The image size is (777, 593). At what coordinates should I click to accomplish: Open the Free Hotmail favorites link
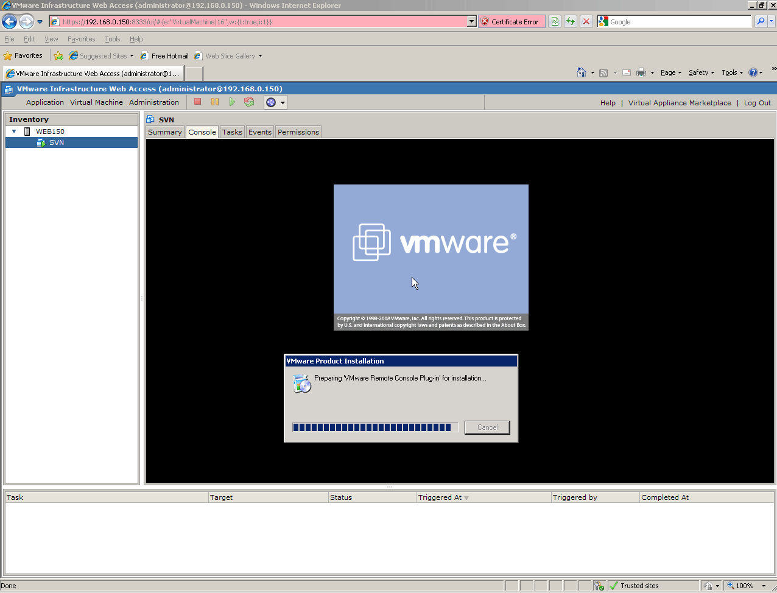(x=164, y=56)
